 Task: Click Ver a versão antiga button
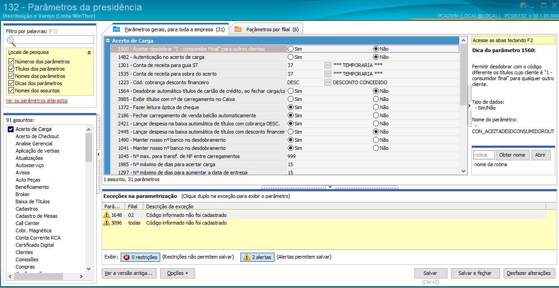pos(130,274)
